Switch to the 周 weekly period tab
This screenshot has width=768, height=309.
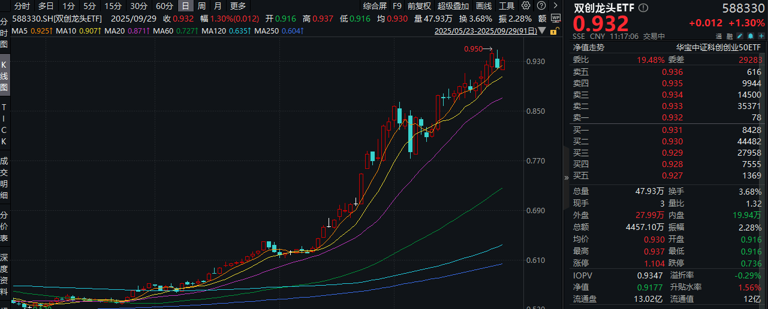(202, 6)
